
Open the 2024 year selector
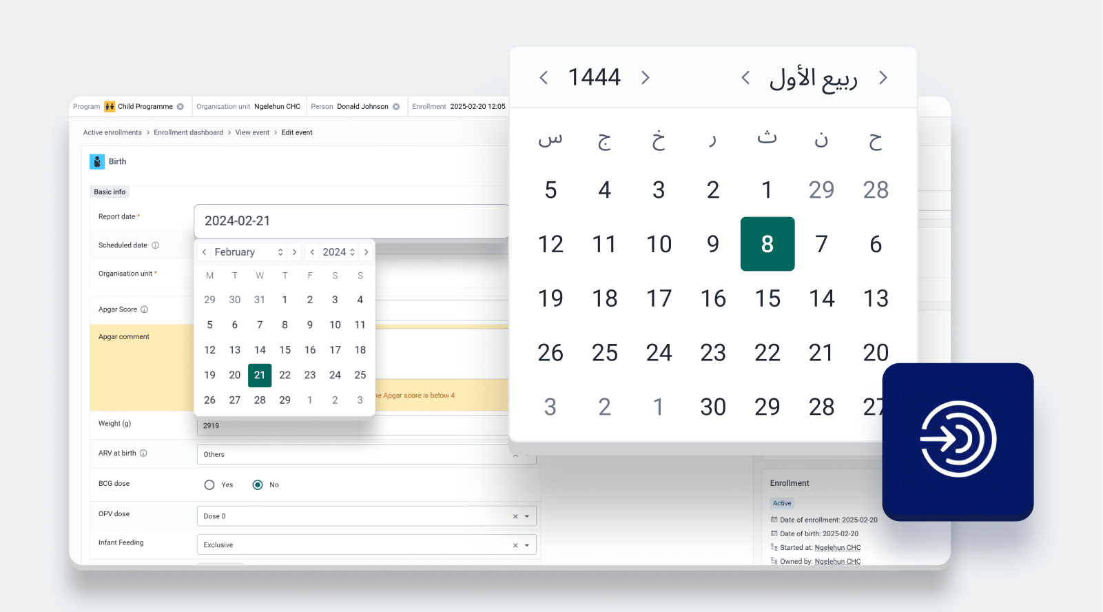coord(338,252)
